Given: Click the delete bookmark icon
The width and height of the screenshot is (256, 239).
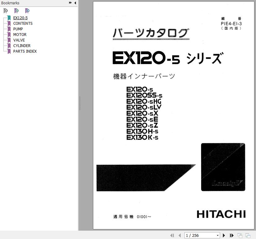Looking at the screenshot, I should tap(6, 11).
